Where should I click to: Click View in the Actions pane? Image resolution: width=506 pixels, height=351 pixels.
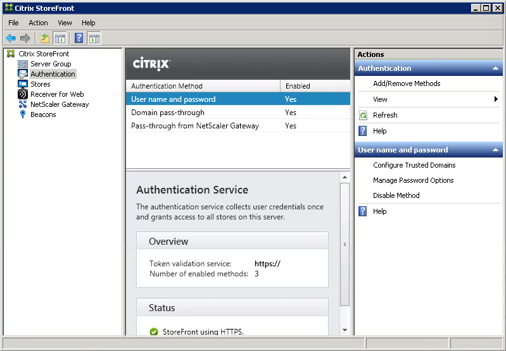[x=380, y=99]
